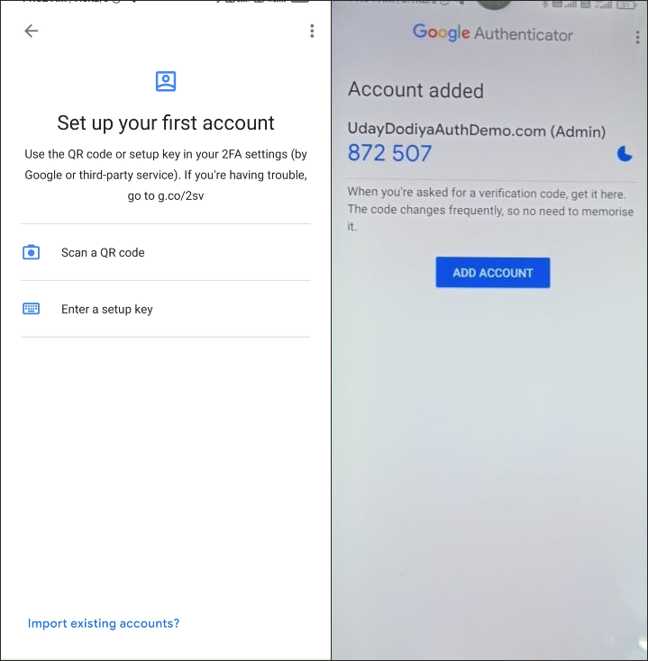Tap UdayDodiyaAuthDemo.com (Admin) account name
The width and height of the screenshot is (648, 661).
click(476, 131)
